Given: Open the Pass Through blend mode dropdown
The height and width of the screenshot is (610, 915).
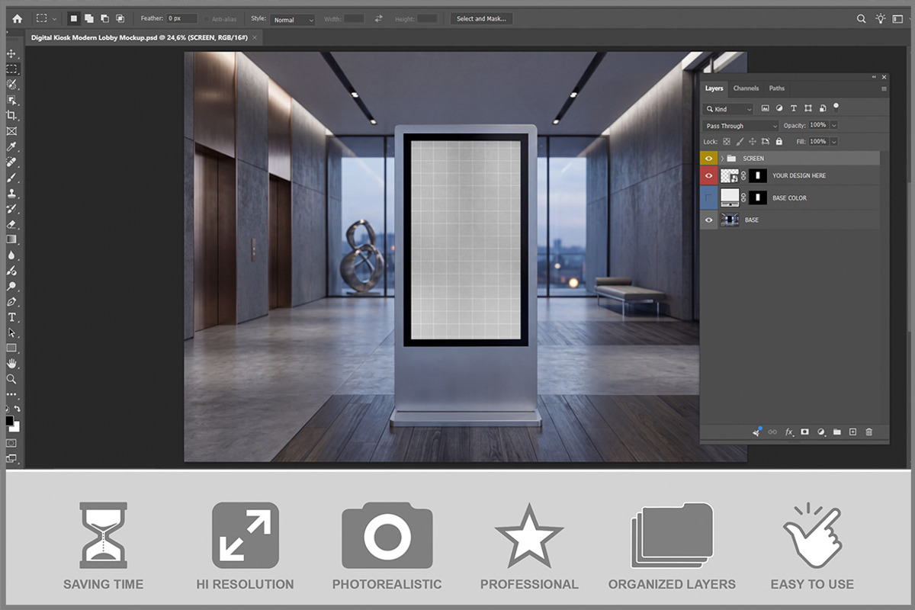Looking at the screenshot, I should [x=740, y=126].
